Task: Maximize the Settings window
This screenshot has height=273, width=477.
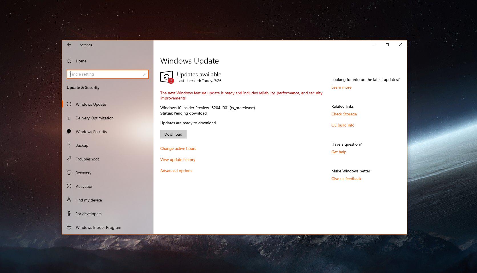Action: [x=387, y=45]
